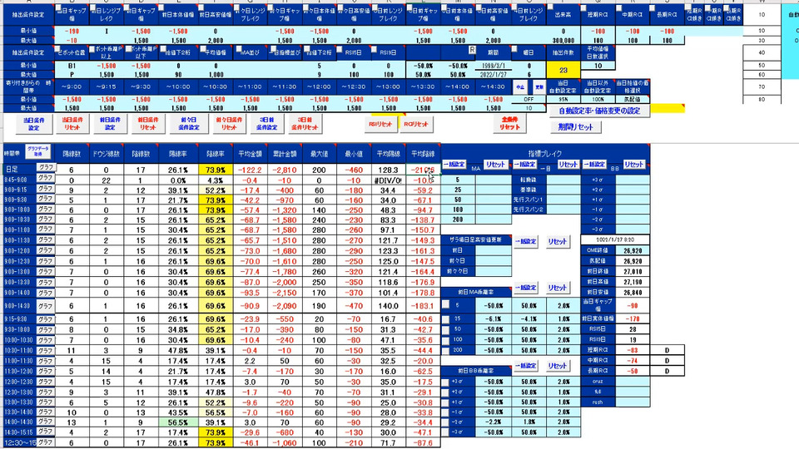Check the -2σ row in 前日BB乖離率
The image size is (799, 449).
point(446,422)
